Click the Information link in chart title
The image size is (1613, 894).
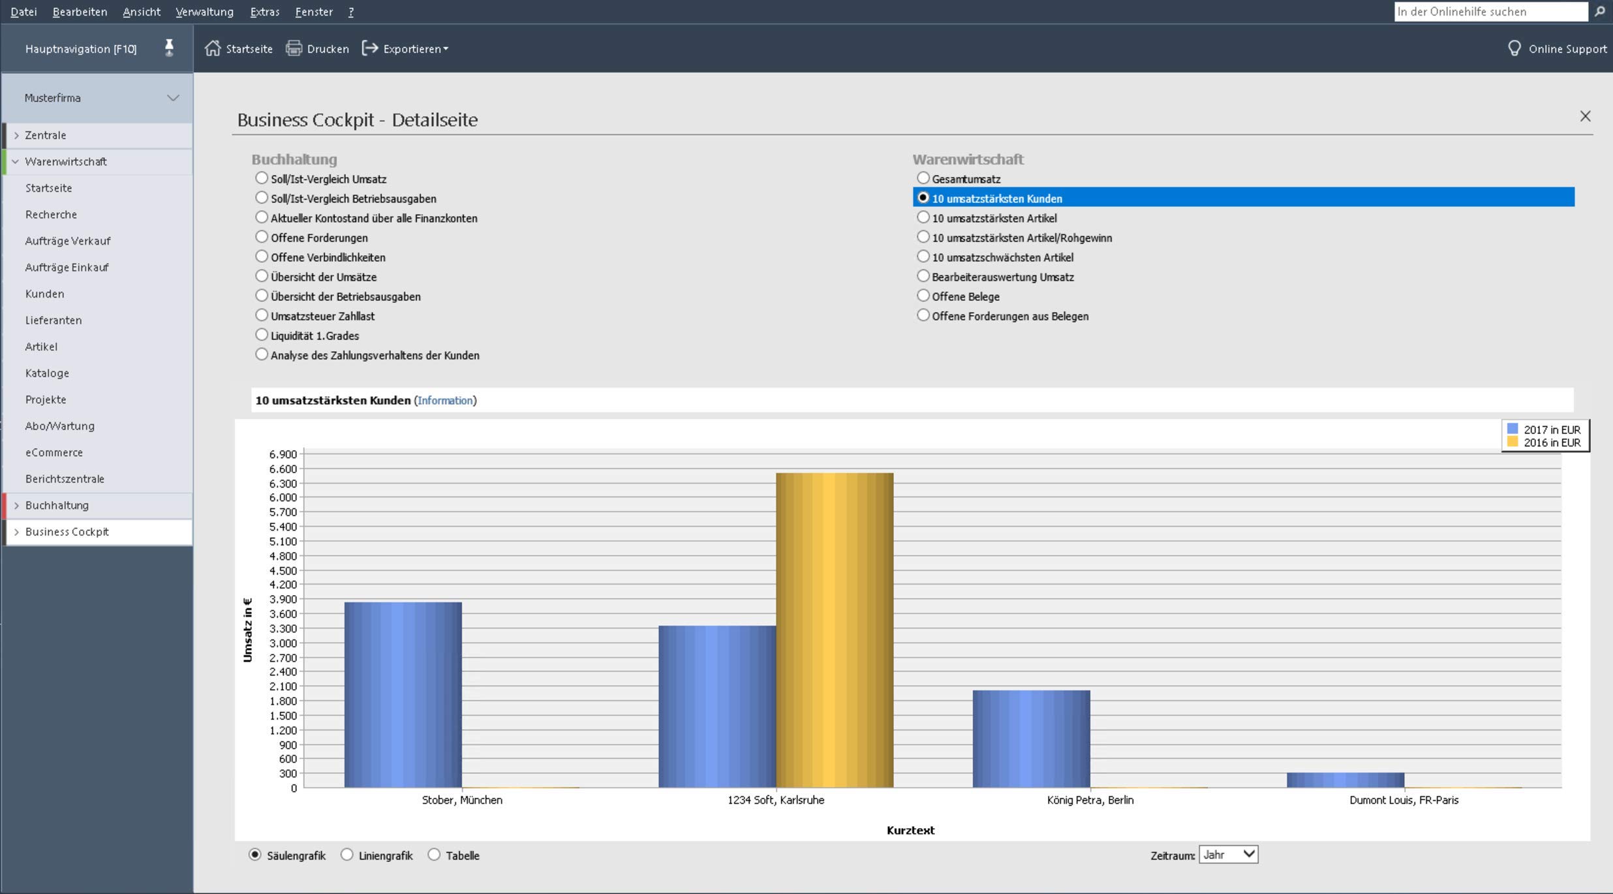tap(445, 400)
